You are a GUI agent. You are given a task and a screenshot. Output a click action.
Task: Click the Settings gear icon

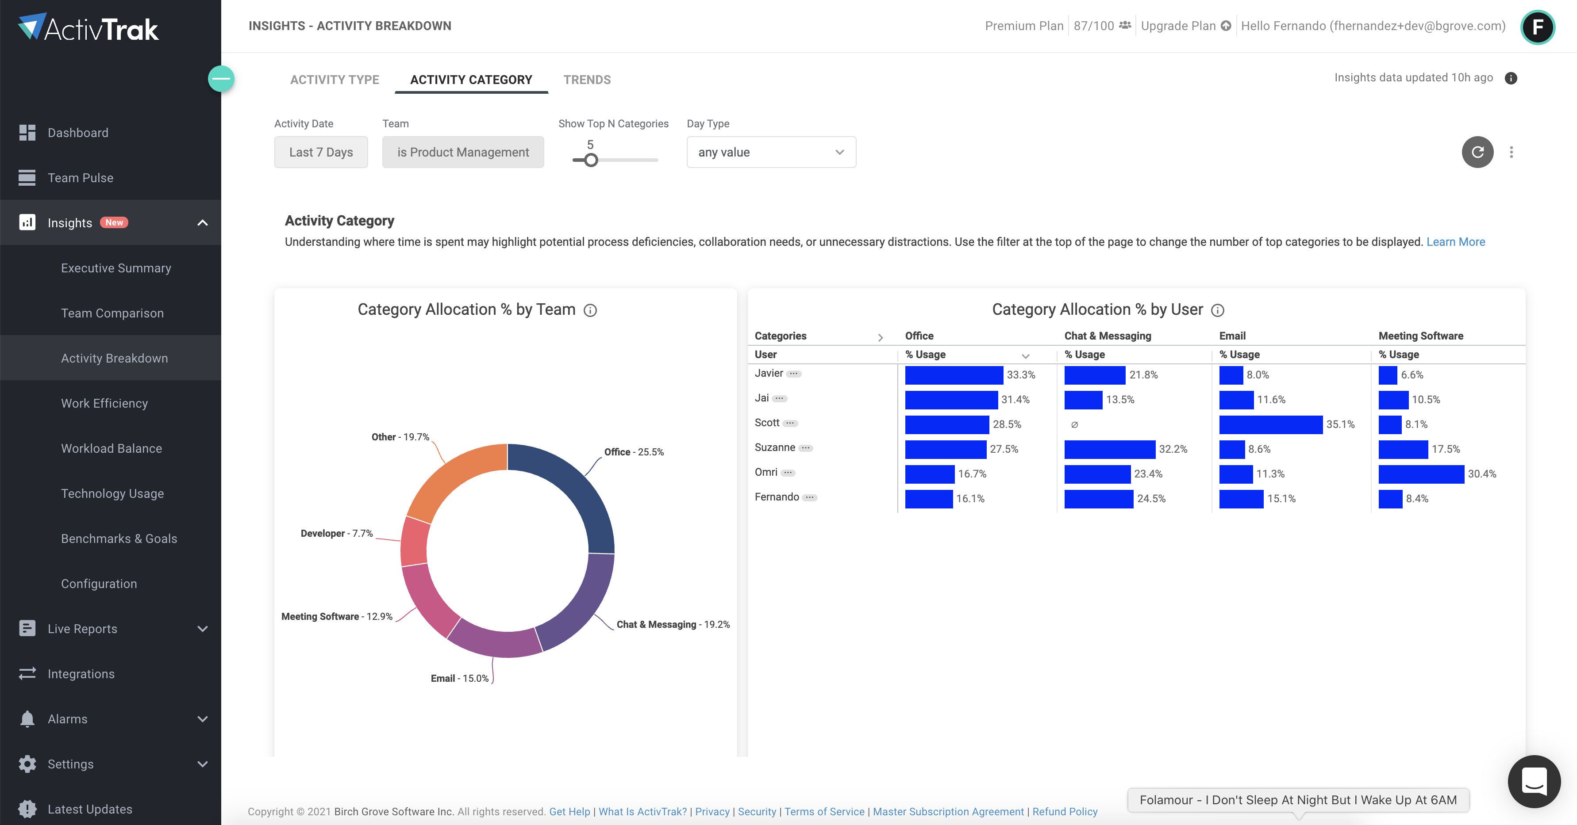(x=27, y=764)
